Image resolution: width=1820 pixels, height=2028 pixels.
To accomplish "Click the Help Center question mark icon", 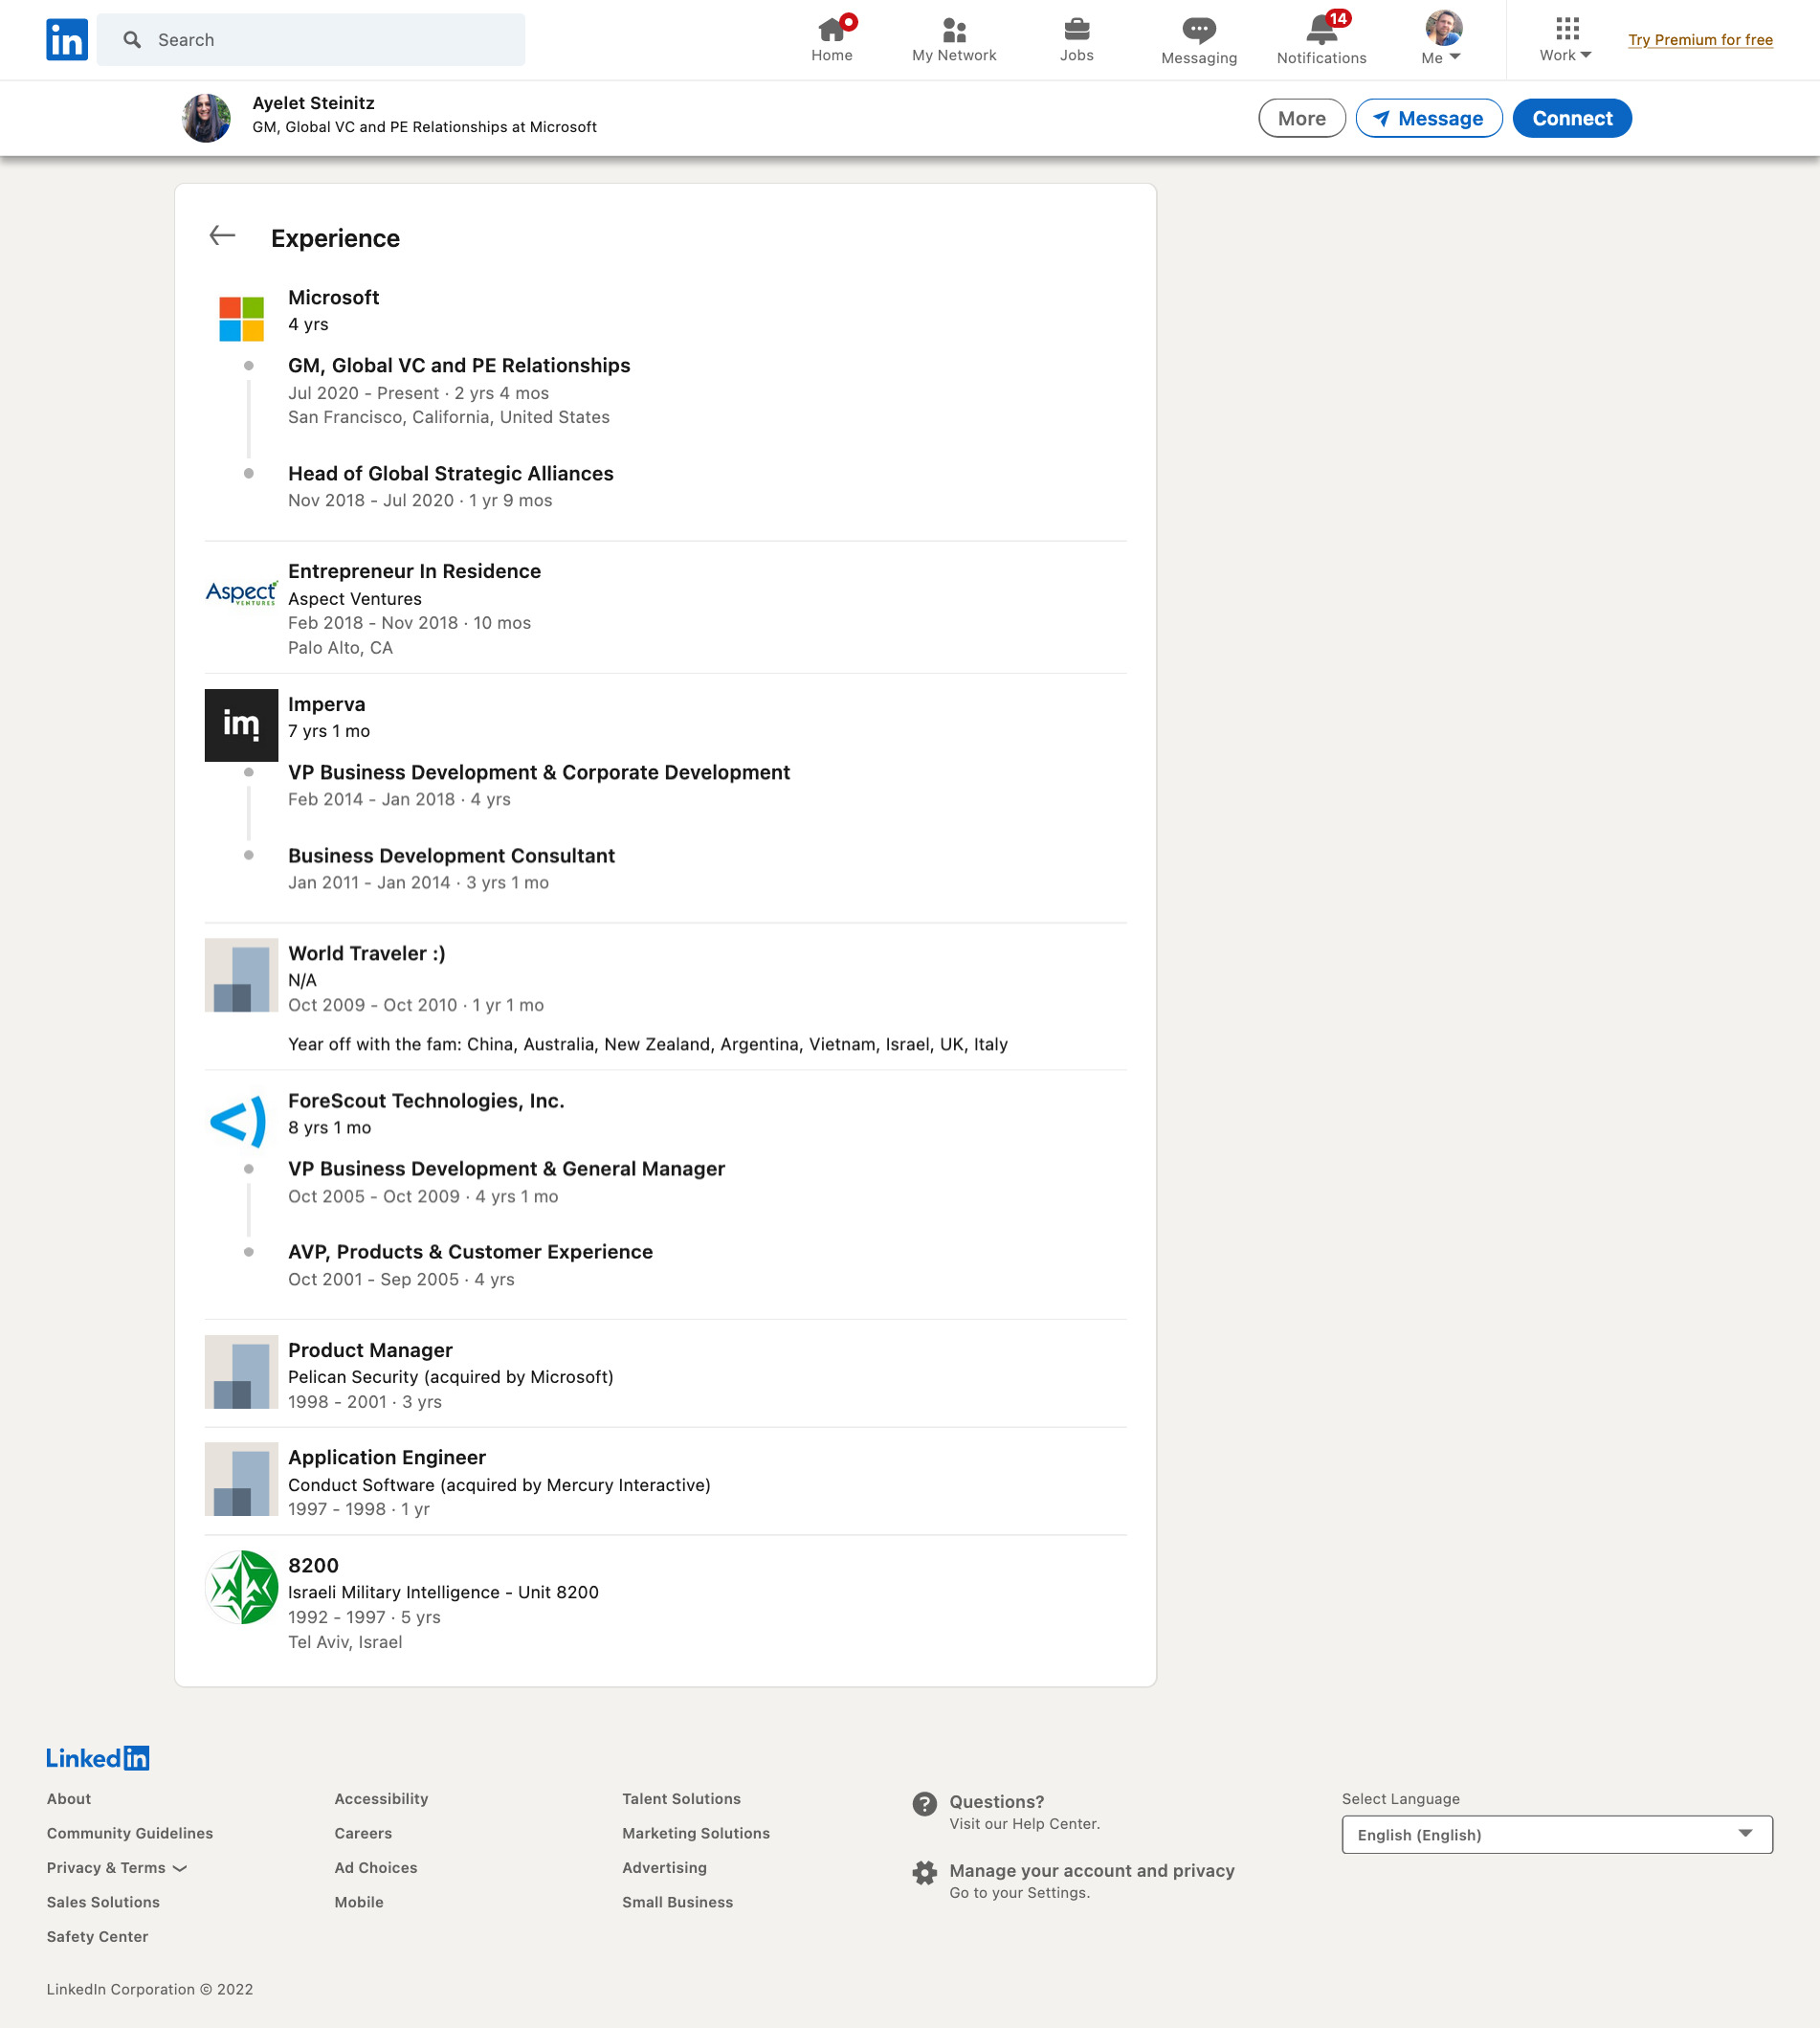I will (925, 1803).
